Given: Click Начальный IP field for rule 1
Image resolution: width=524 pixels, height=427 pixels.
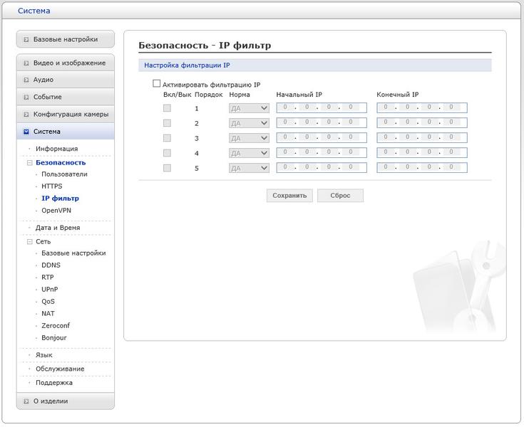Looking at the screenshot, I should pyautogui.click(x=322, y=107).
